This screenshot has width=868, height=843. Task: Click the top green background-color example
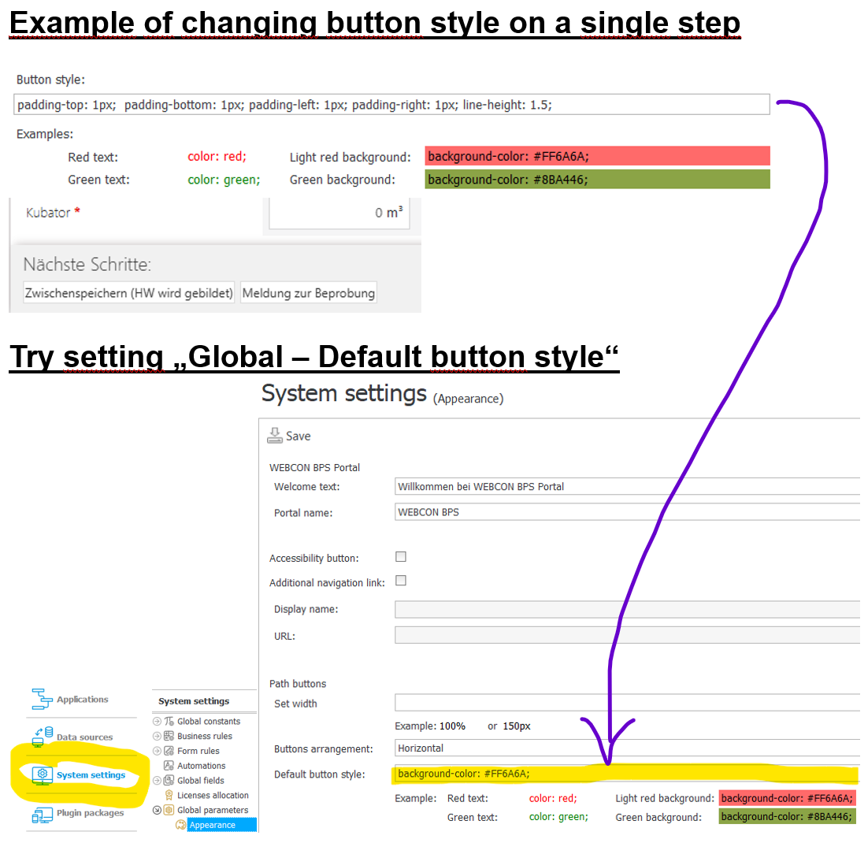(x=597, y=180)
